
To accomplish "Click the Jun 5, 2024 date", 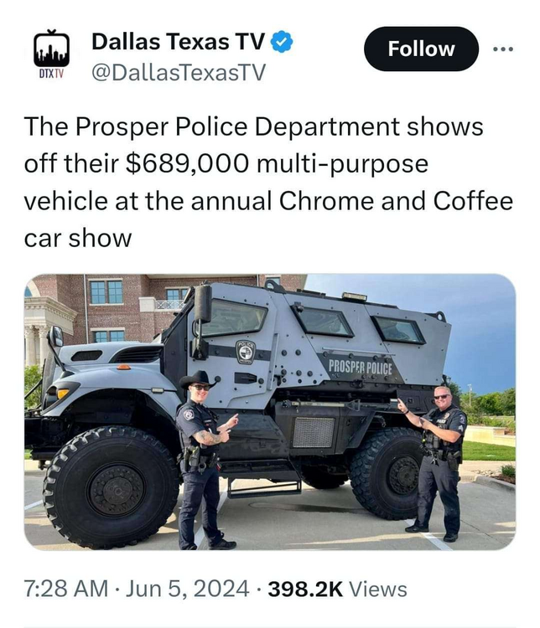I will (187, 589).
